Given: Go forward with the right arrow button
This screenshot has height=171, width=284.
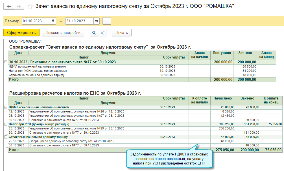Looking at the screenshot, I should (19, 7).
